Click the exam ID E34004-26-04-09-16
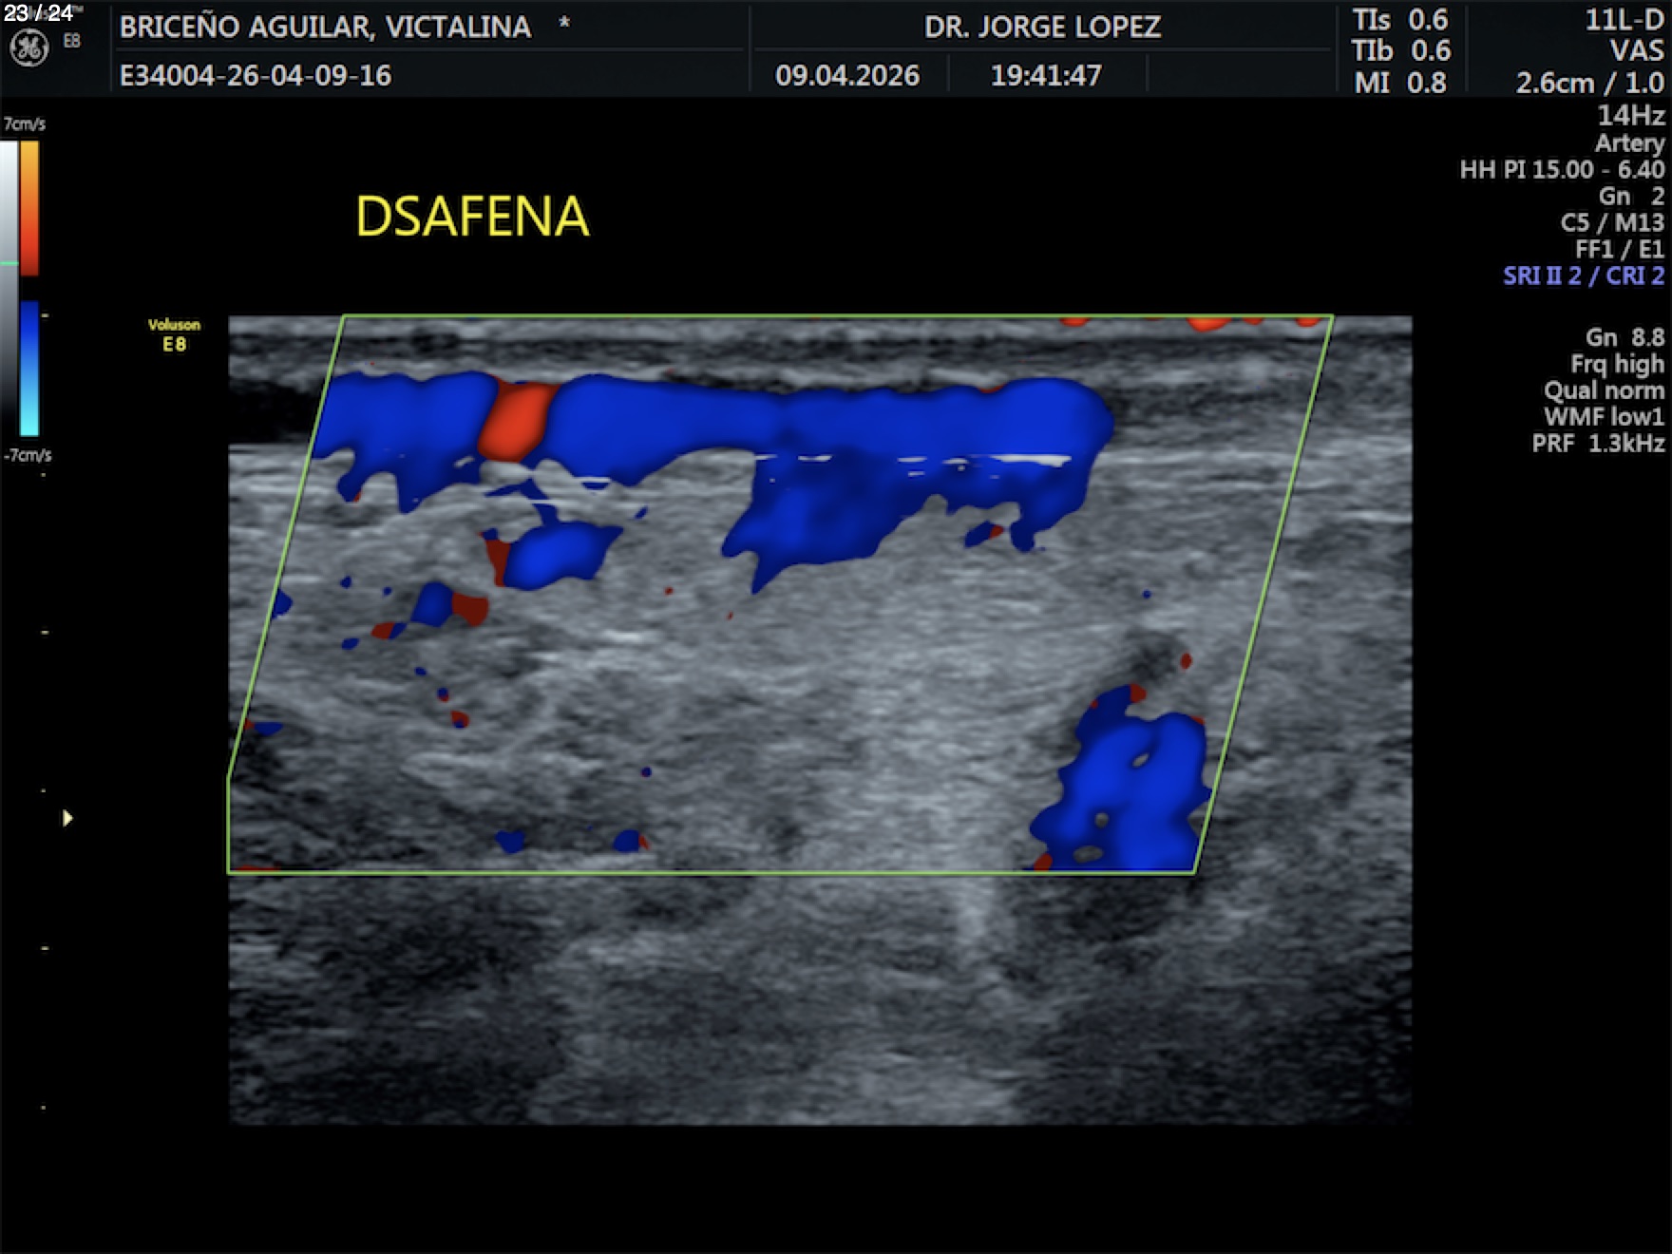 click(256, 75)
